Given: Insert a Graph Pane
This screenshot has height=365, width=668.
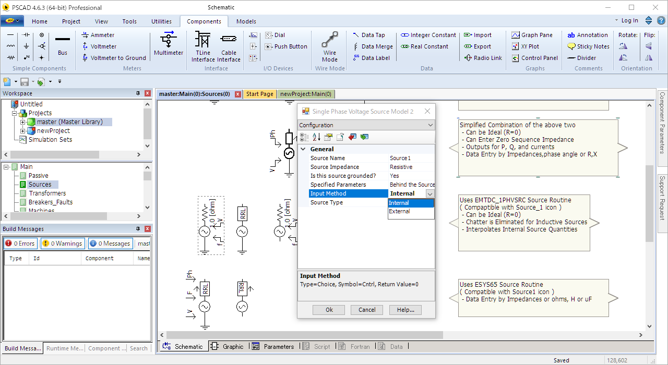Looking at the screenshot, I should (x=532, y=35).
